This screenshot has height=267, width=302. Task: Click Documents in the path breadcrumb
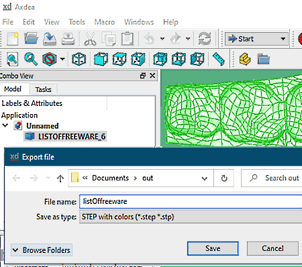pyautogui.click(x=110, y=178)
